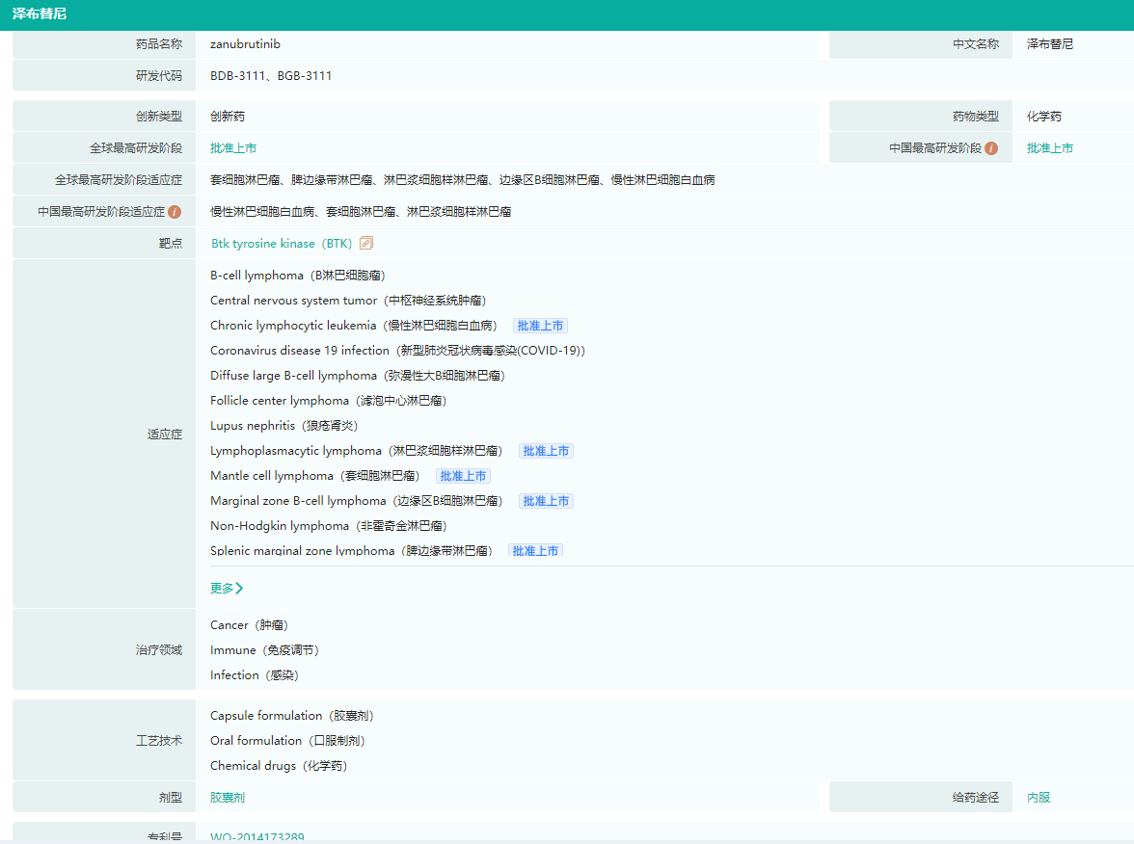1134x844 pixels.
Task: Click 批准上市 link in 全球最高研发阶段 row
Action: (x=233, y=148)
